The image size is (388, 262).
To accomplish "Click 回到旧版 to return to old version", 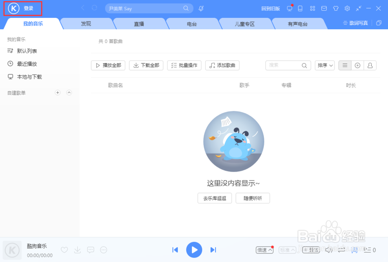I will click(270, 9).
